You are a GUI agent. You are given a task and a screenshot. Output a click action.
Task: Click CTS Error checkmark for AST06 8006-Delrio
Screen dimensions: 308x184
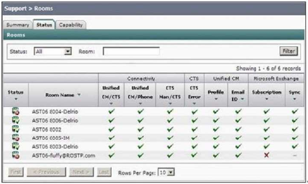(x=194, y=120)
